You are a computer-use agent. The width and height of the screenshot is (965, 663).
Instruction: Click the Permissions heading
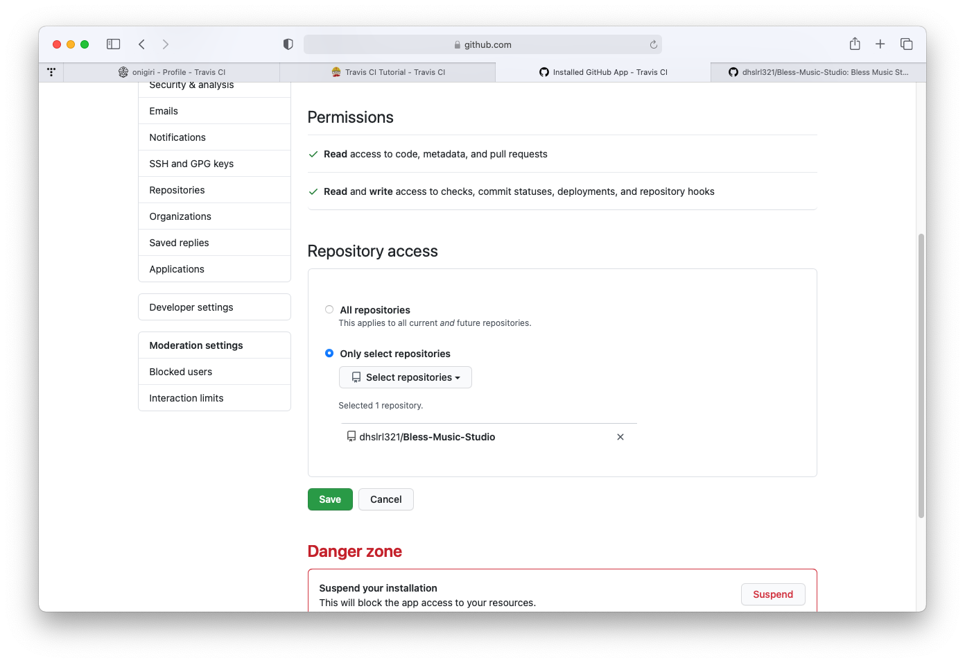click(351, 117)
